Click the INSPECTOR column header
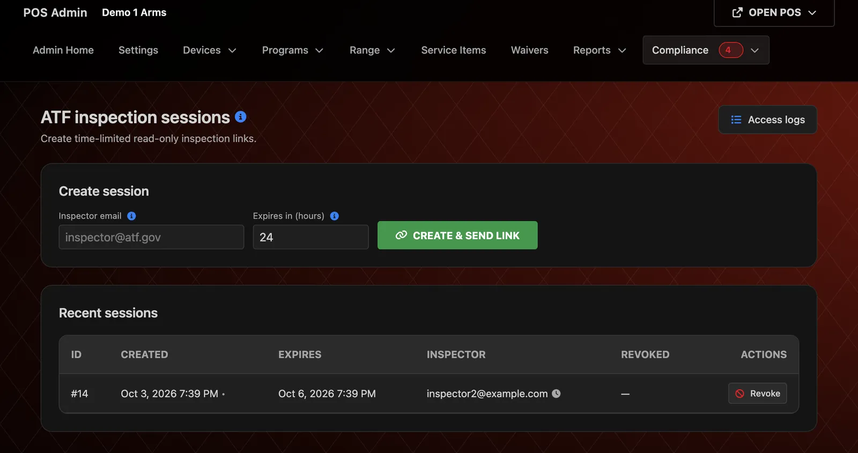 pos(456,354)
